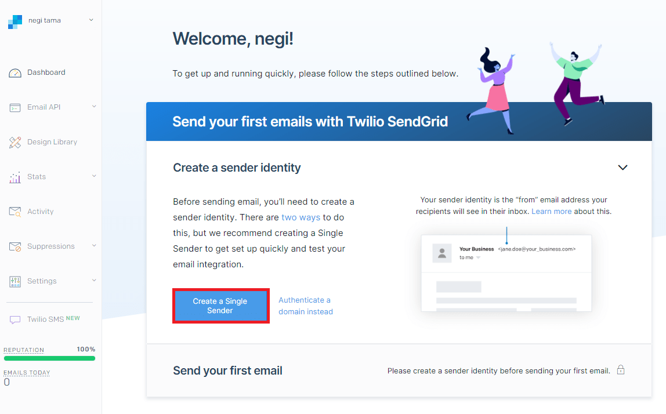
Task: Click the Activity envelope search icon
Action: tap(15, 212)
